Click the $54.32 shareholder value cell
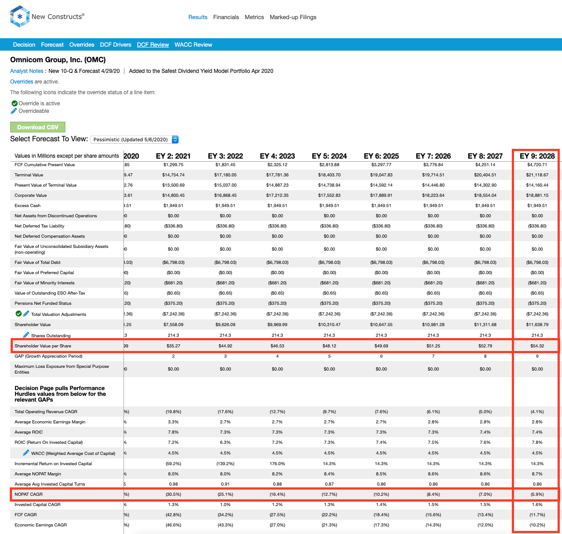The height and width of the screenshot is (534, 562). click(x=537, y=346)
